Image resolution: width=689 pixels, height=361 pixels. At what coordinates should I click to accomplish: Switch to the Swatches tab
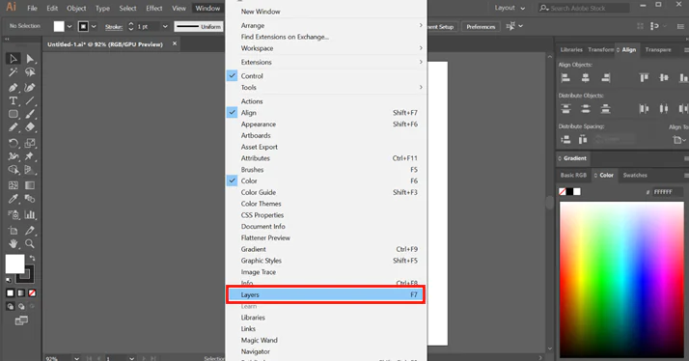pos(635,175)
